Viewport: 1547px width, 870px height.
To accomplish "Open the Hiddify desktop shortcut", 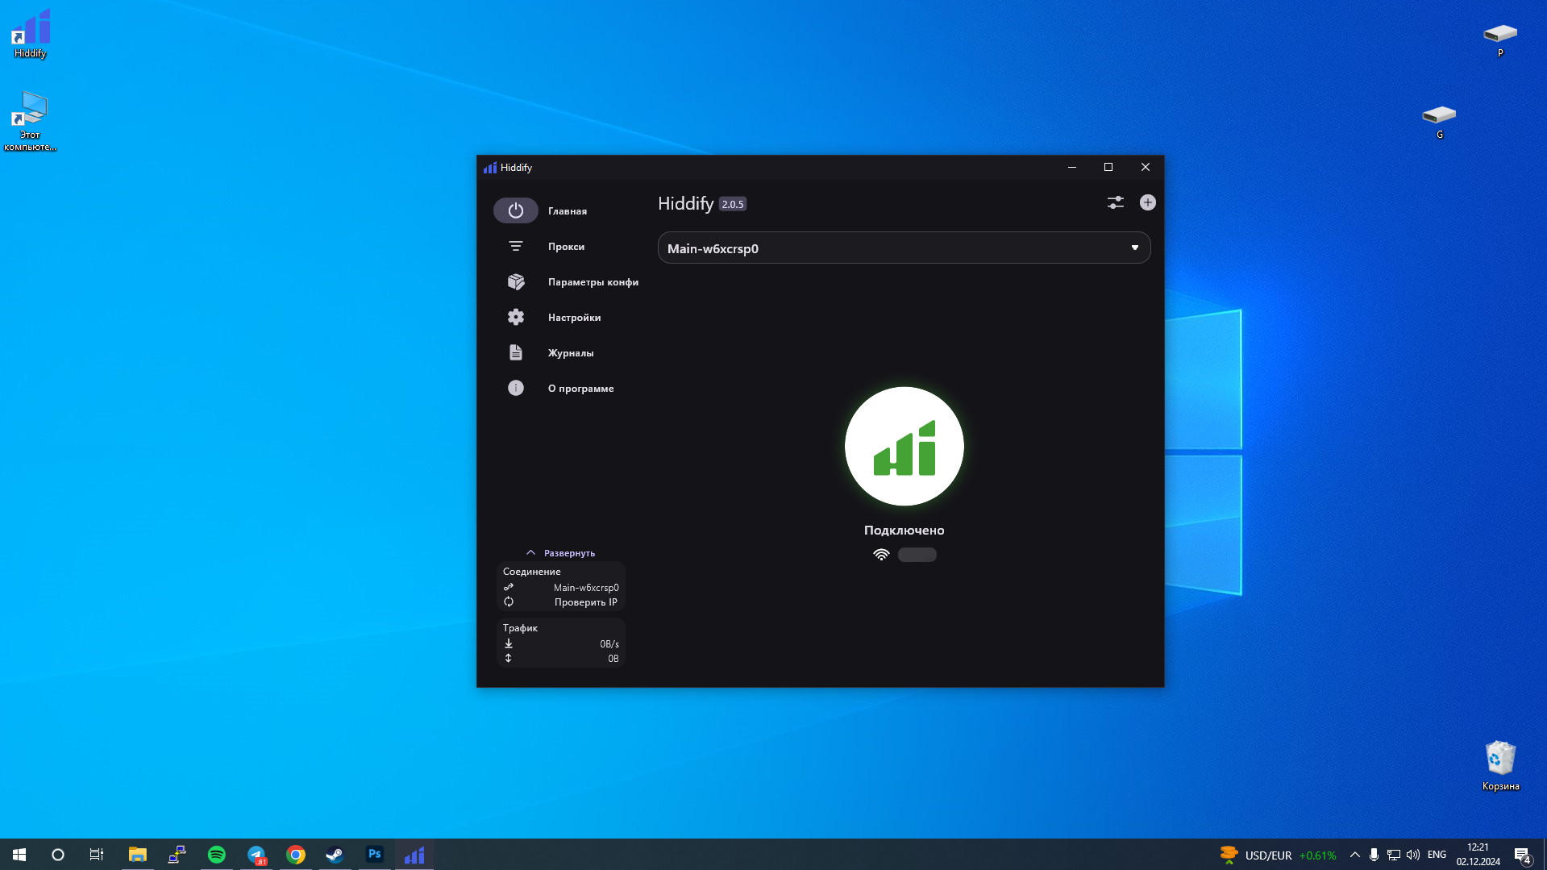I will pos(30,33).
